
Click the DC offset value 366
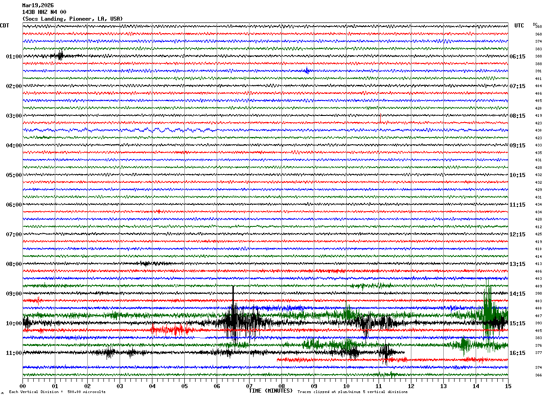(538, 375)
